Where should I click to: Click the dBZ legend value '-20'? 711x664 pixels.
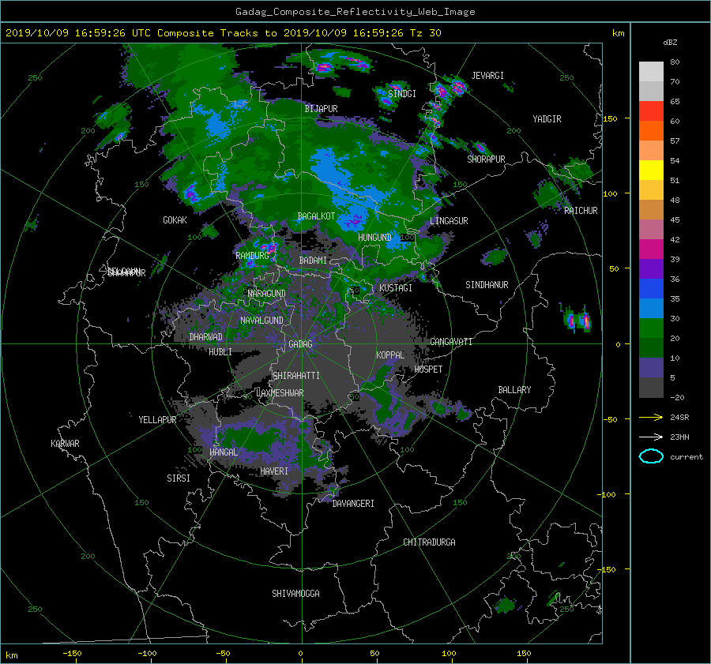tap(677, 397)
